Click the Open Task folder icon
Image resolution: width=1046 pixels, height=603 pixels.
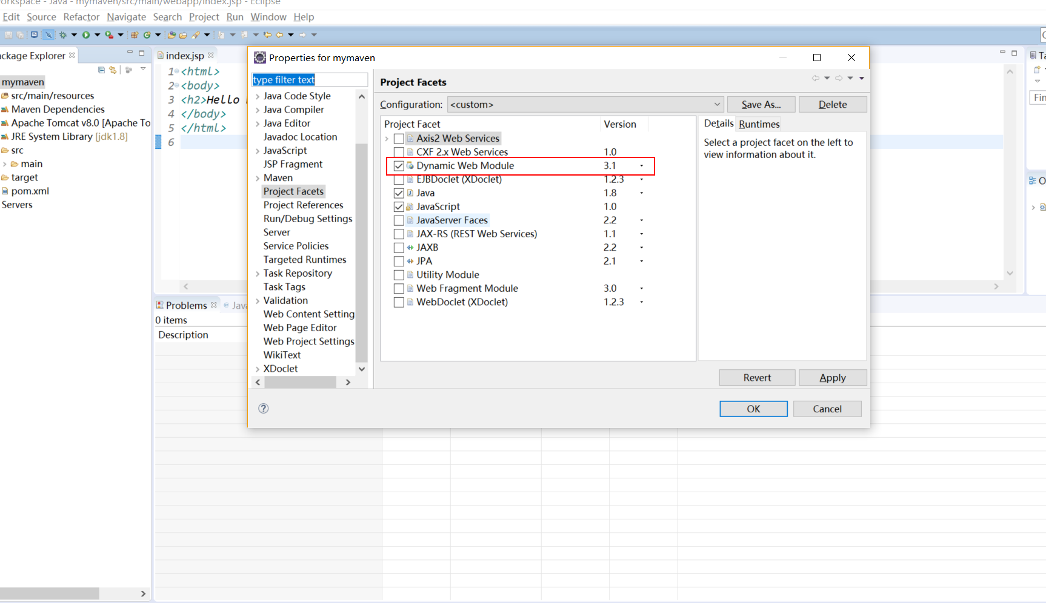point(183,35)
